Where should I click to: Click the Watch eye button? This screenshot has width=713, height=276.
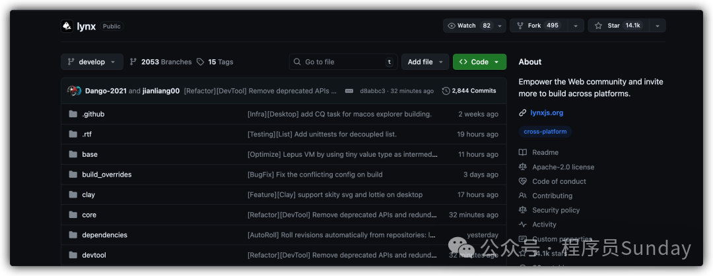(469, 26)
